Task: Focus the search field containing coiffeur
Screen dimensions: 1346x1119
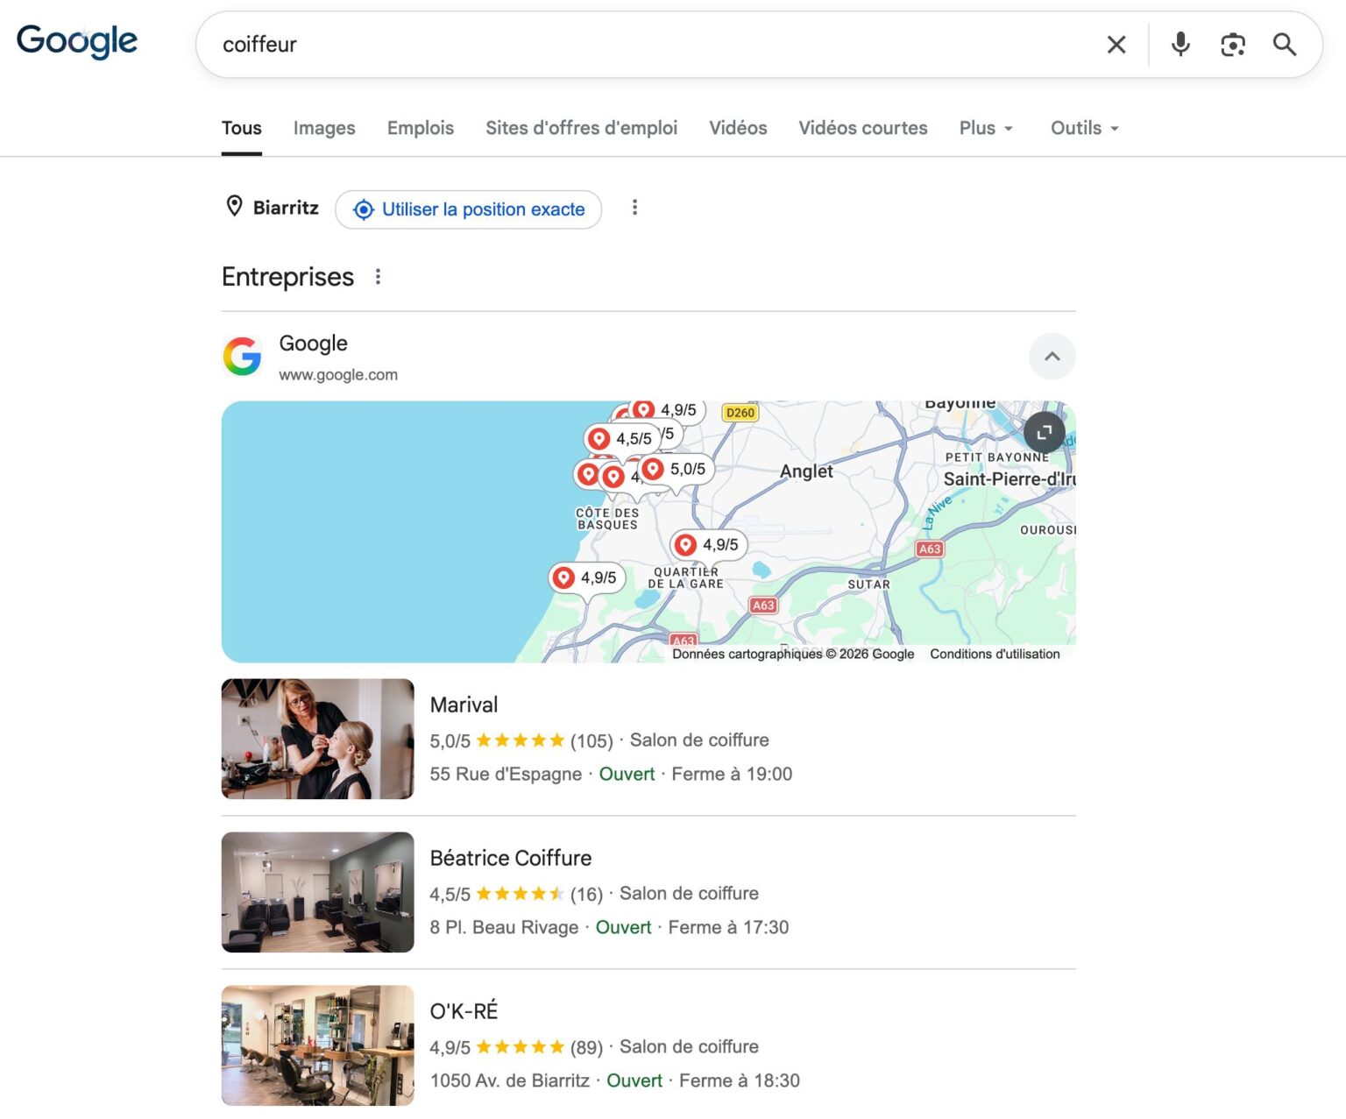Action: click(648, 45)
